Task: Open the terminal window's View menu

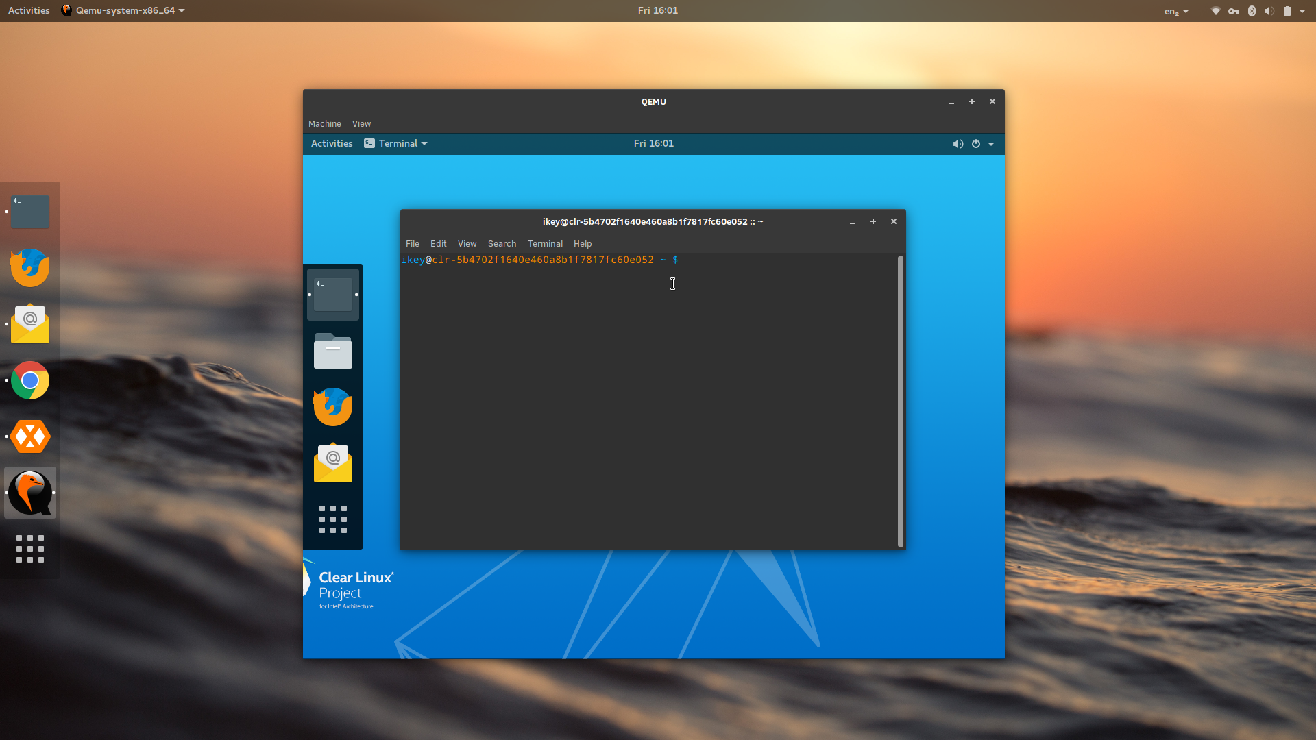Action: coord(467,244)
